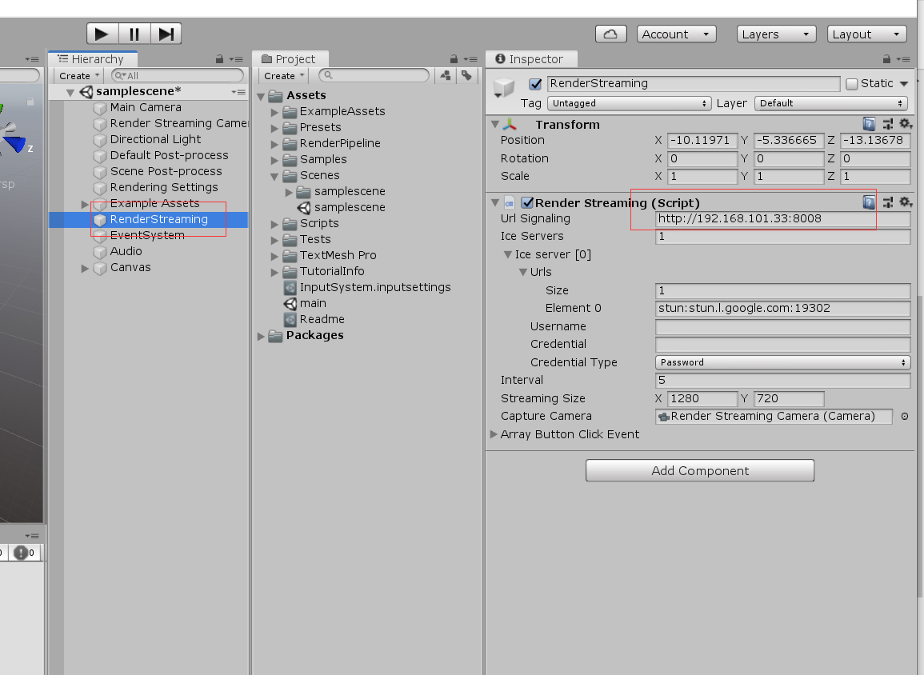The height and width of the screenshot is (675, 924).
Task: Open the Transform component settings gear
Action: pyautogui.click(x=903, y=125)
